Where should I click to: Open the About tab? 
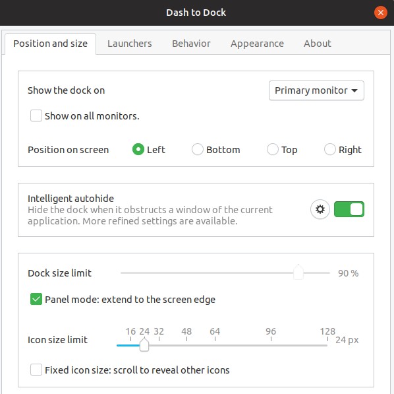click(x=318, y=44)
